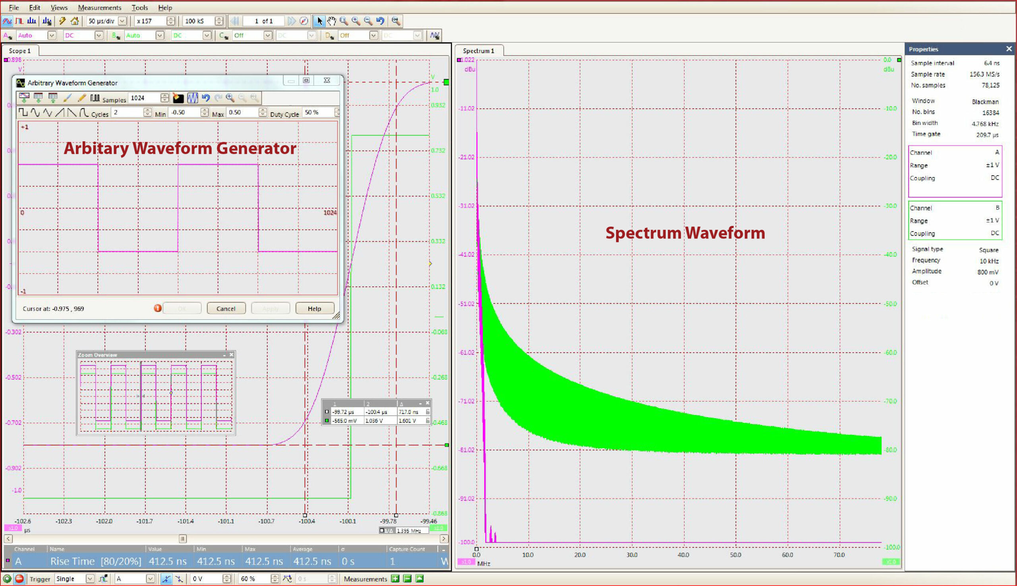Select the ramp up wave shape icon
The height and width of the screenshot is (586, 1017).
60,112
